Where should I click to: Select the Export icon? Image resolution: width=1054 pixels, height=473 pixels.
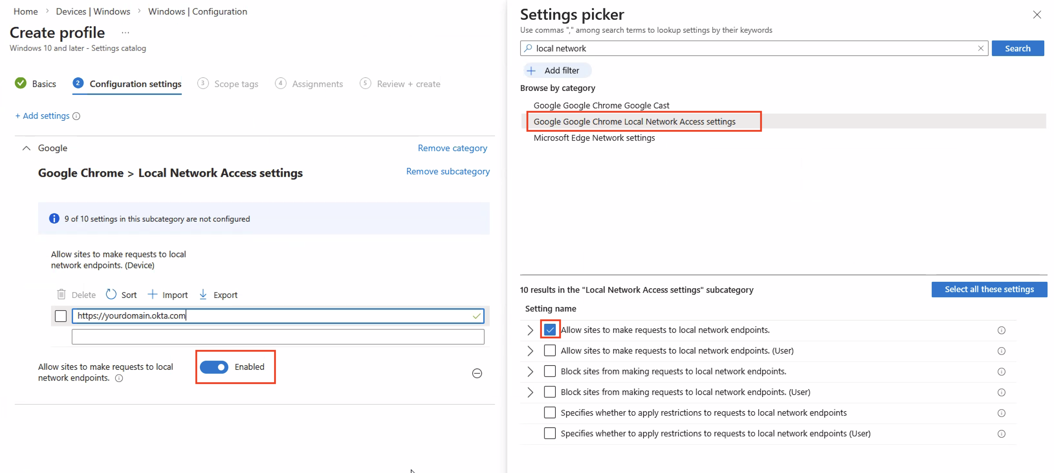203,294
